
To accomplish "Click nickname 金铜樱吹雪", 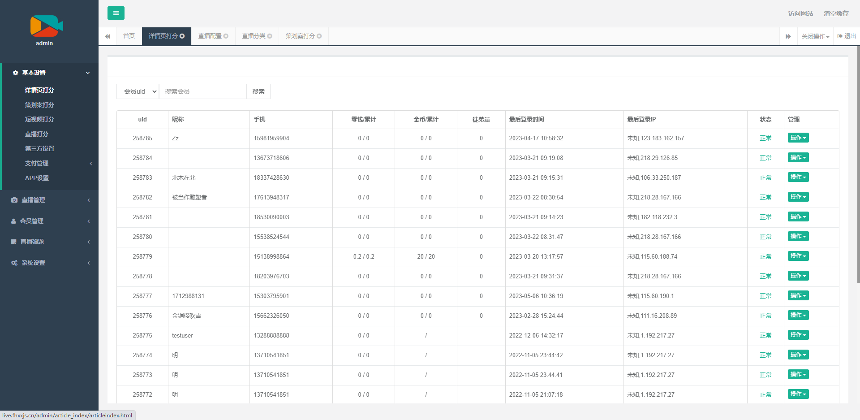I will coord(187,316).
